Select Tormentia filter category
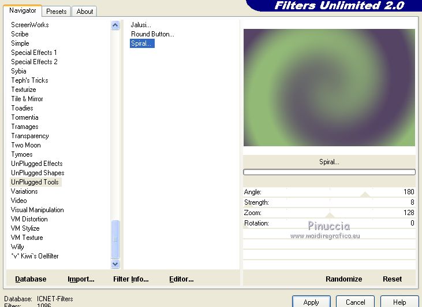This screenshot has height=307, width=422. 25,117
